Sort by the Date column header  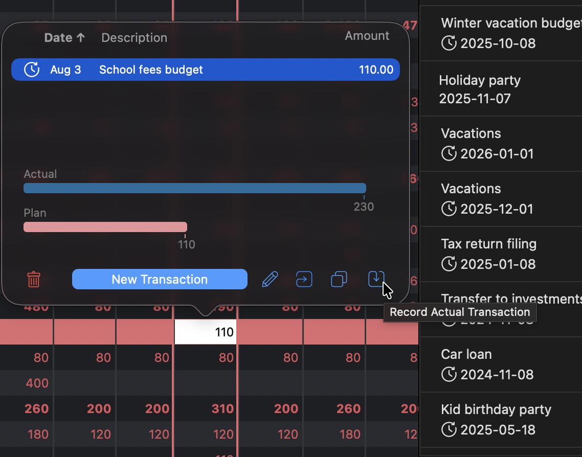tap(64, 38)
